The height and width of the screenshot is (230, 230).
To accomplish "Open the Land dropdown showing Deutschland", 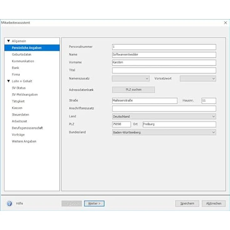I will 164,117.
